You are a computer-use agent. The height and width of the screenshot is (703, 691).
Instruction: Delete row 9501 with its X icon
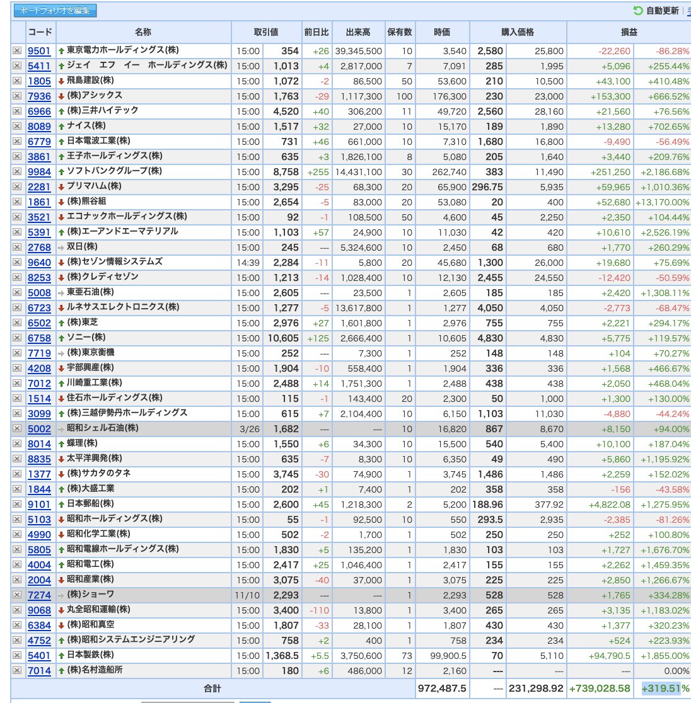17,50
